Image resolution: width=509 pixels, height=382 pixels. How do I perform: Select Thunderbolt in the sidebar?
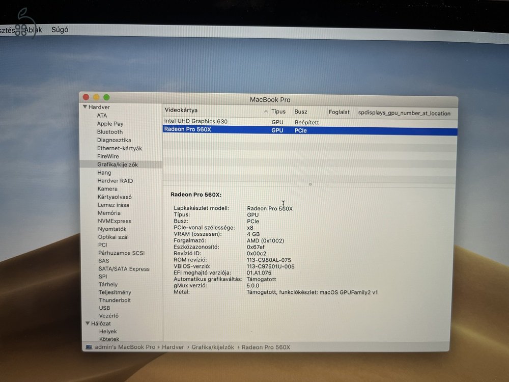click(x=115, y=300)
